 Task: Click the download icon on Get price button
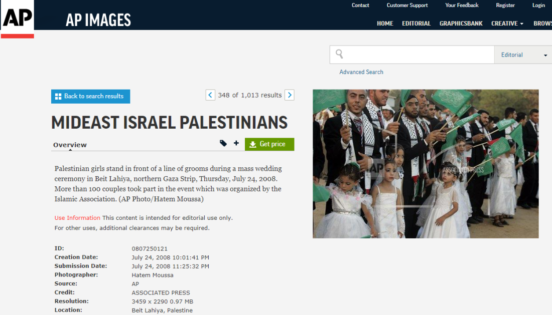(253, 144)
